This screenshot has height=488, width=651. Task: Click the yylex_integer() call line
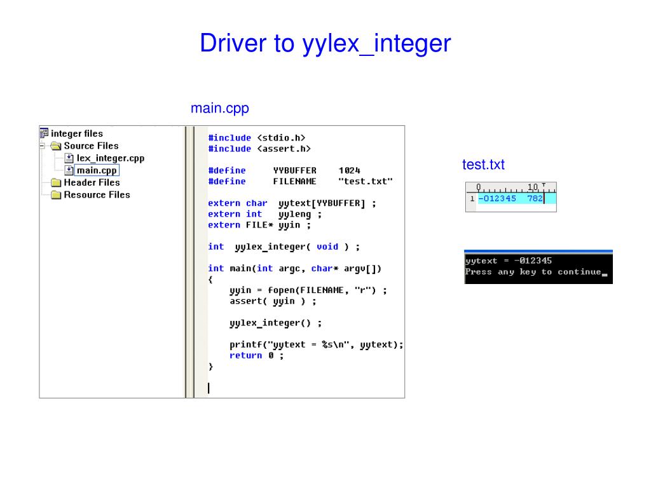click(x=276, y=323)
